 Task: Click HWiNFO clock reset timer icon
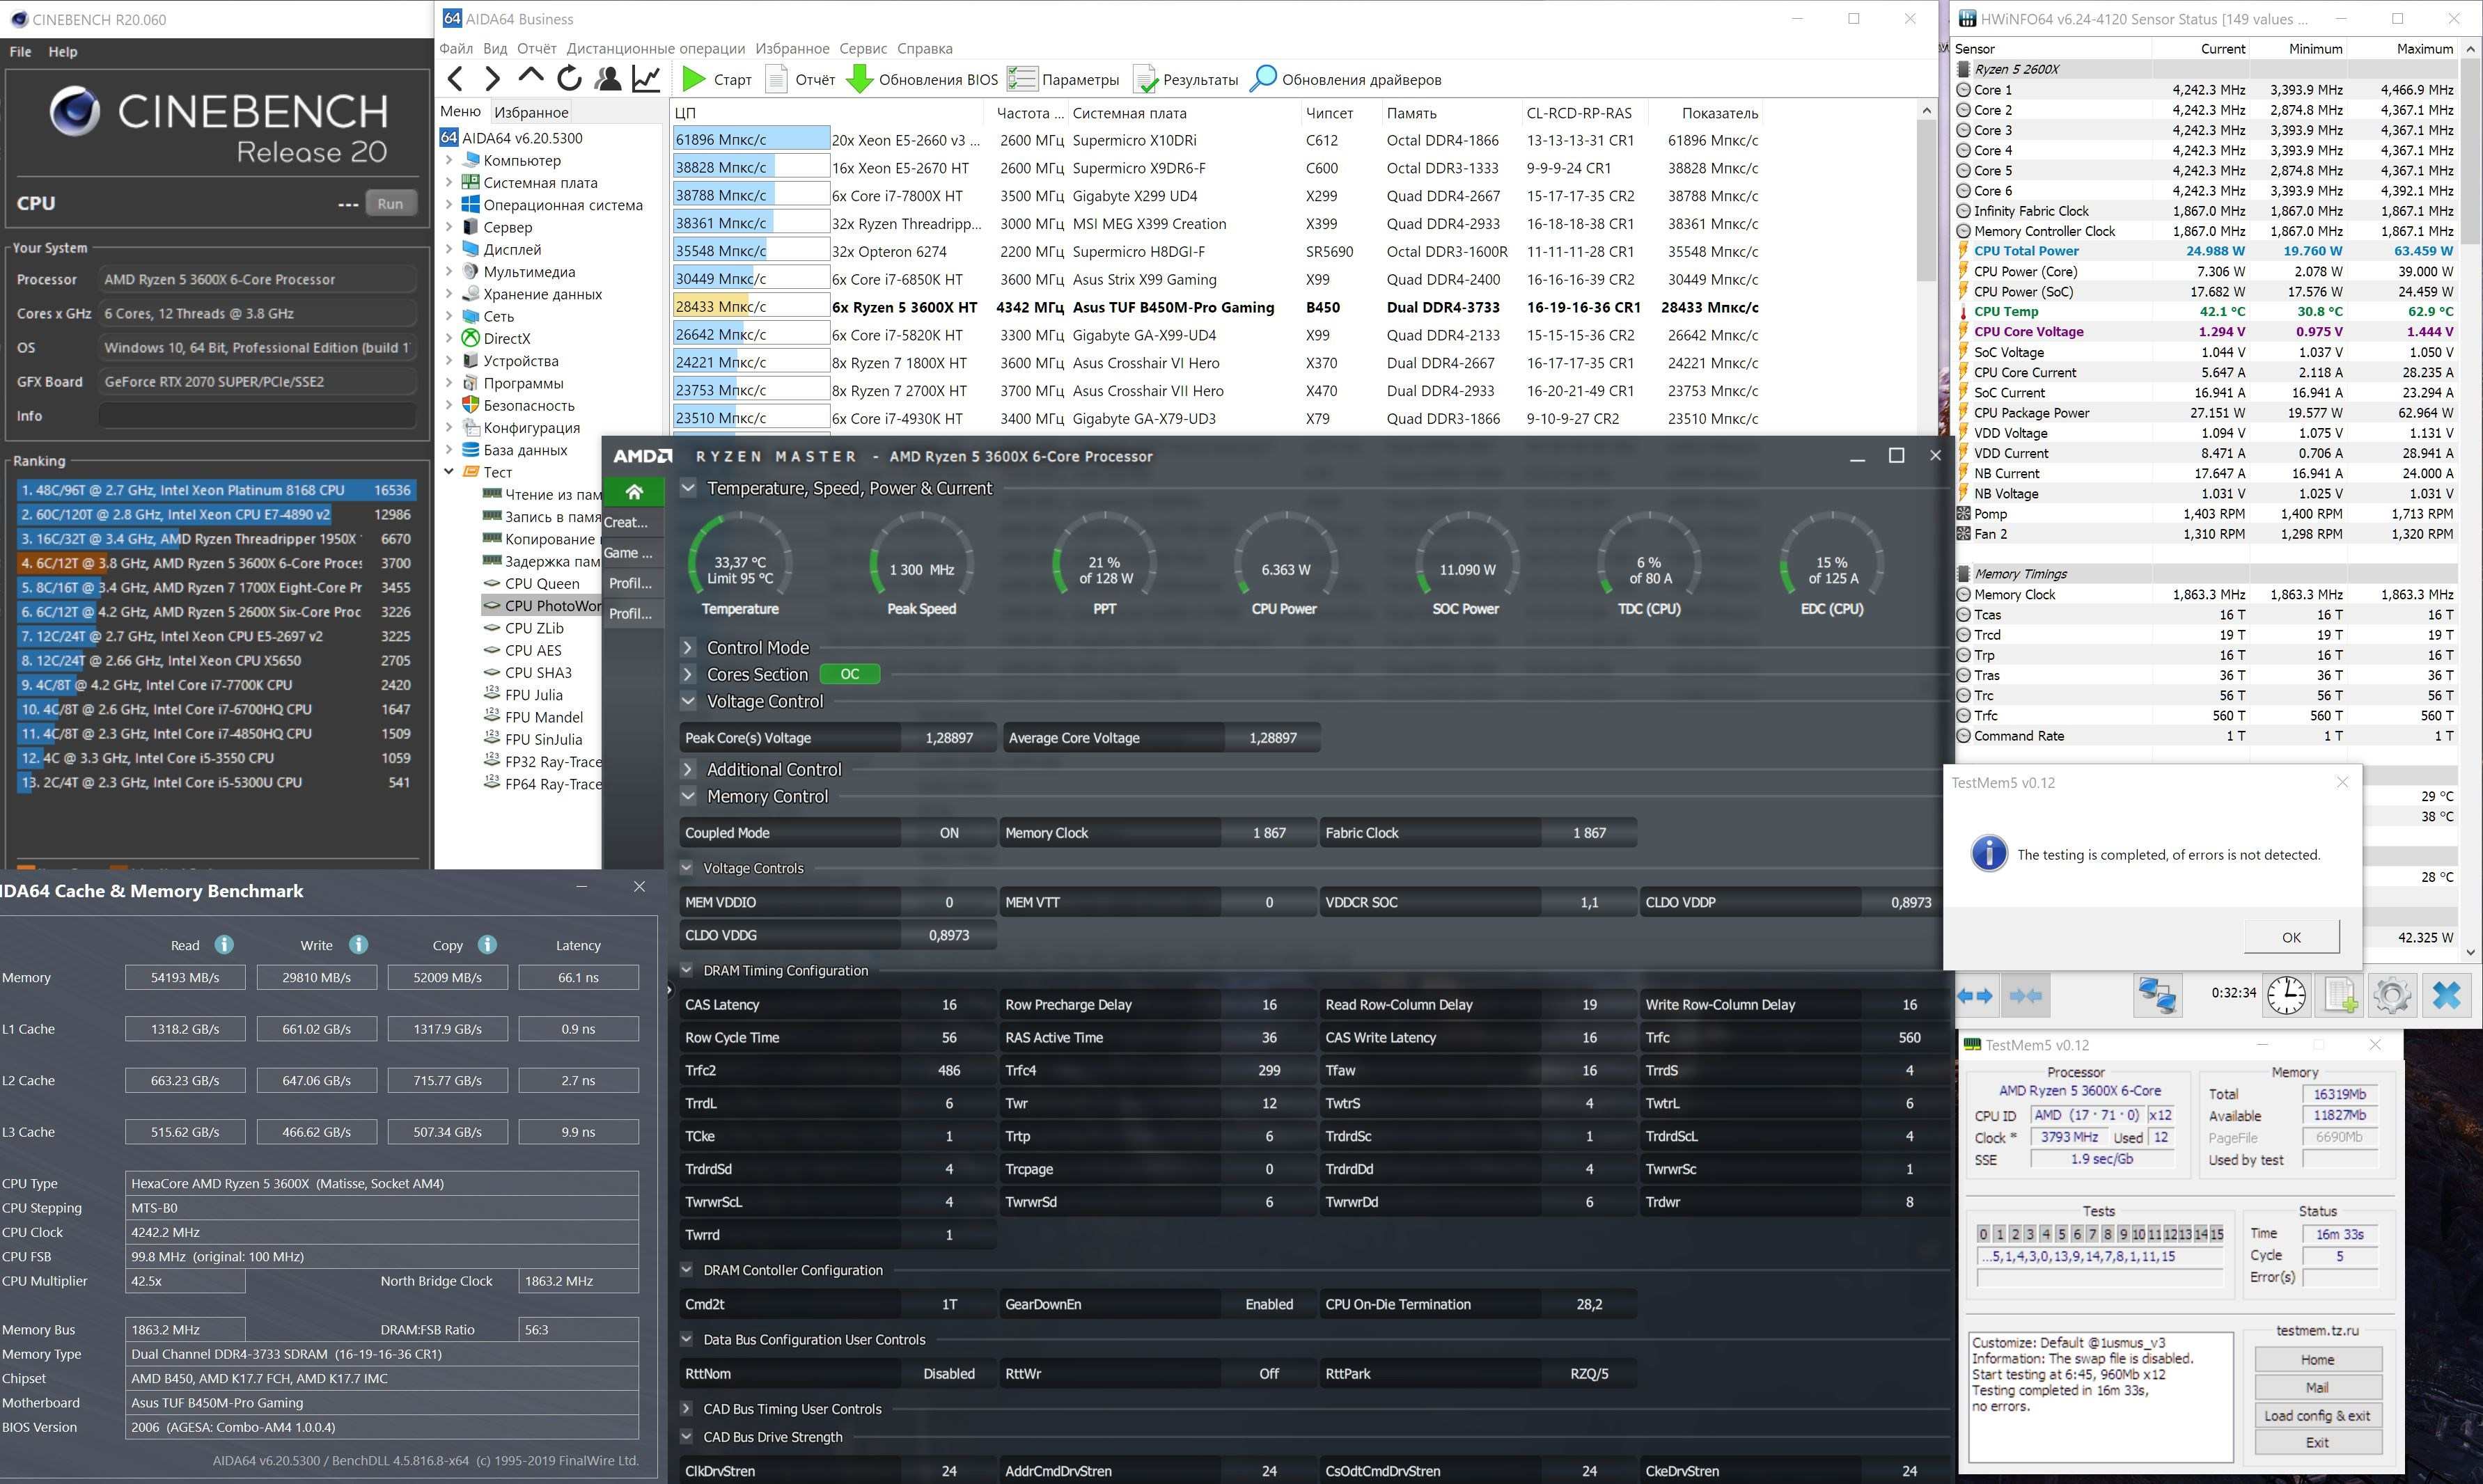pos(2286,995)
